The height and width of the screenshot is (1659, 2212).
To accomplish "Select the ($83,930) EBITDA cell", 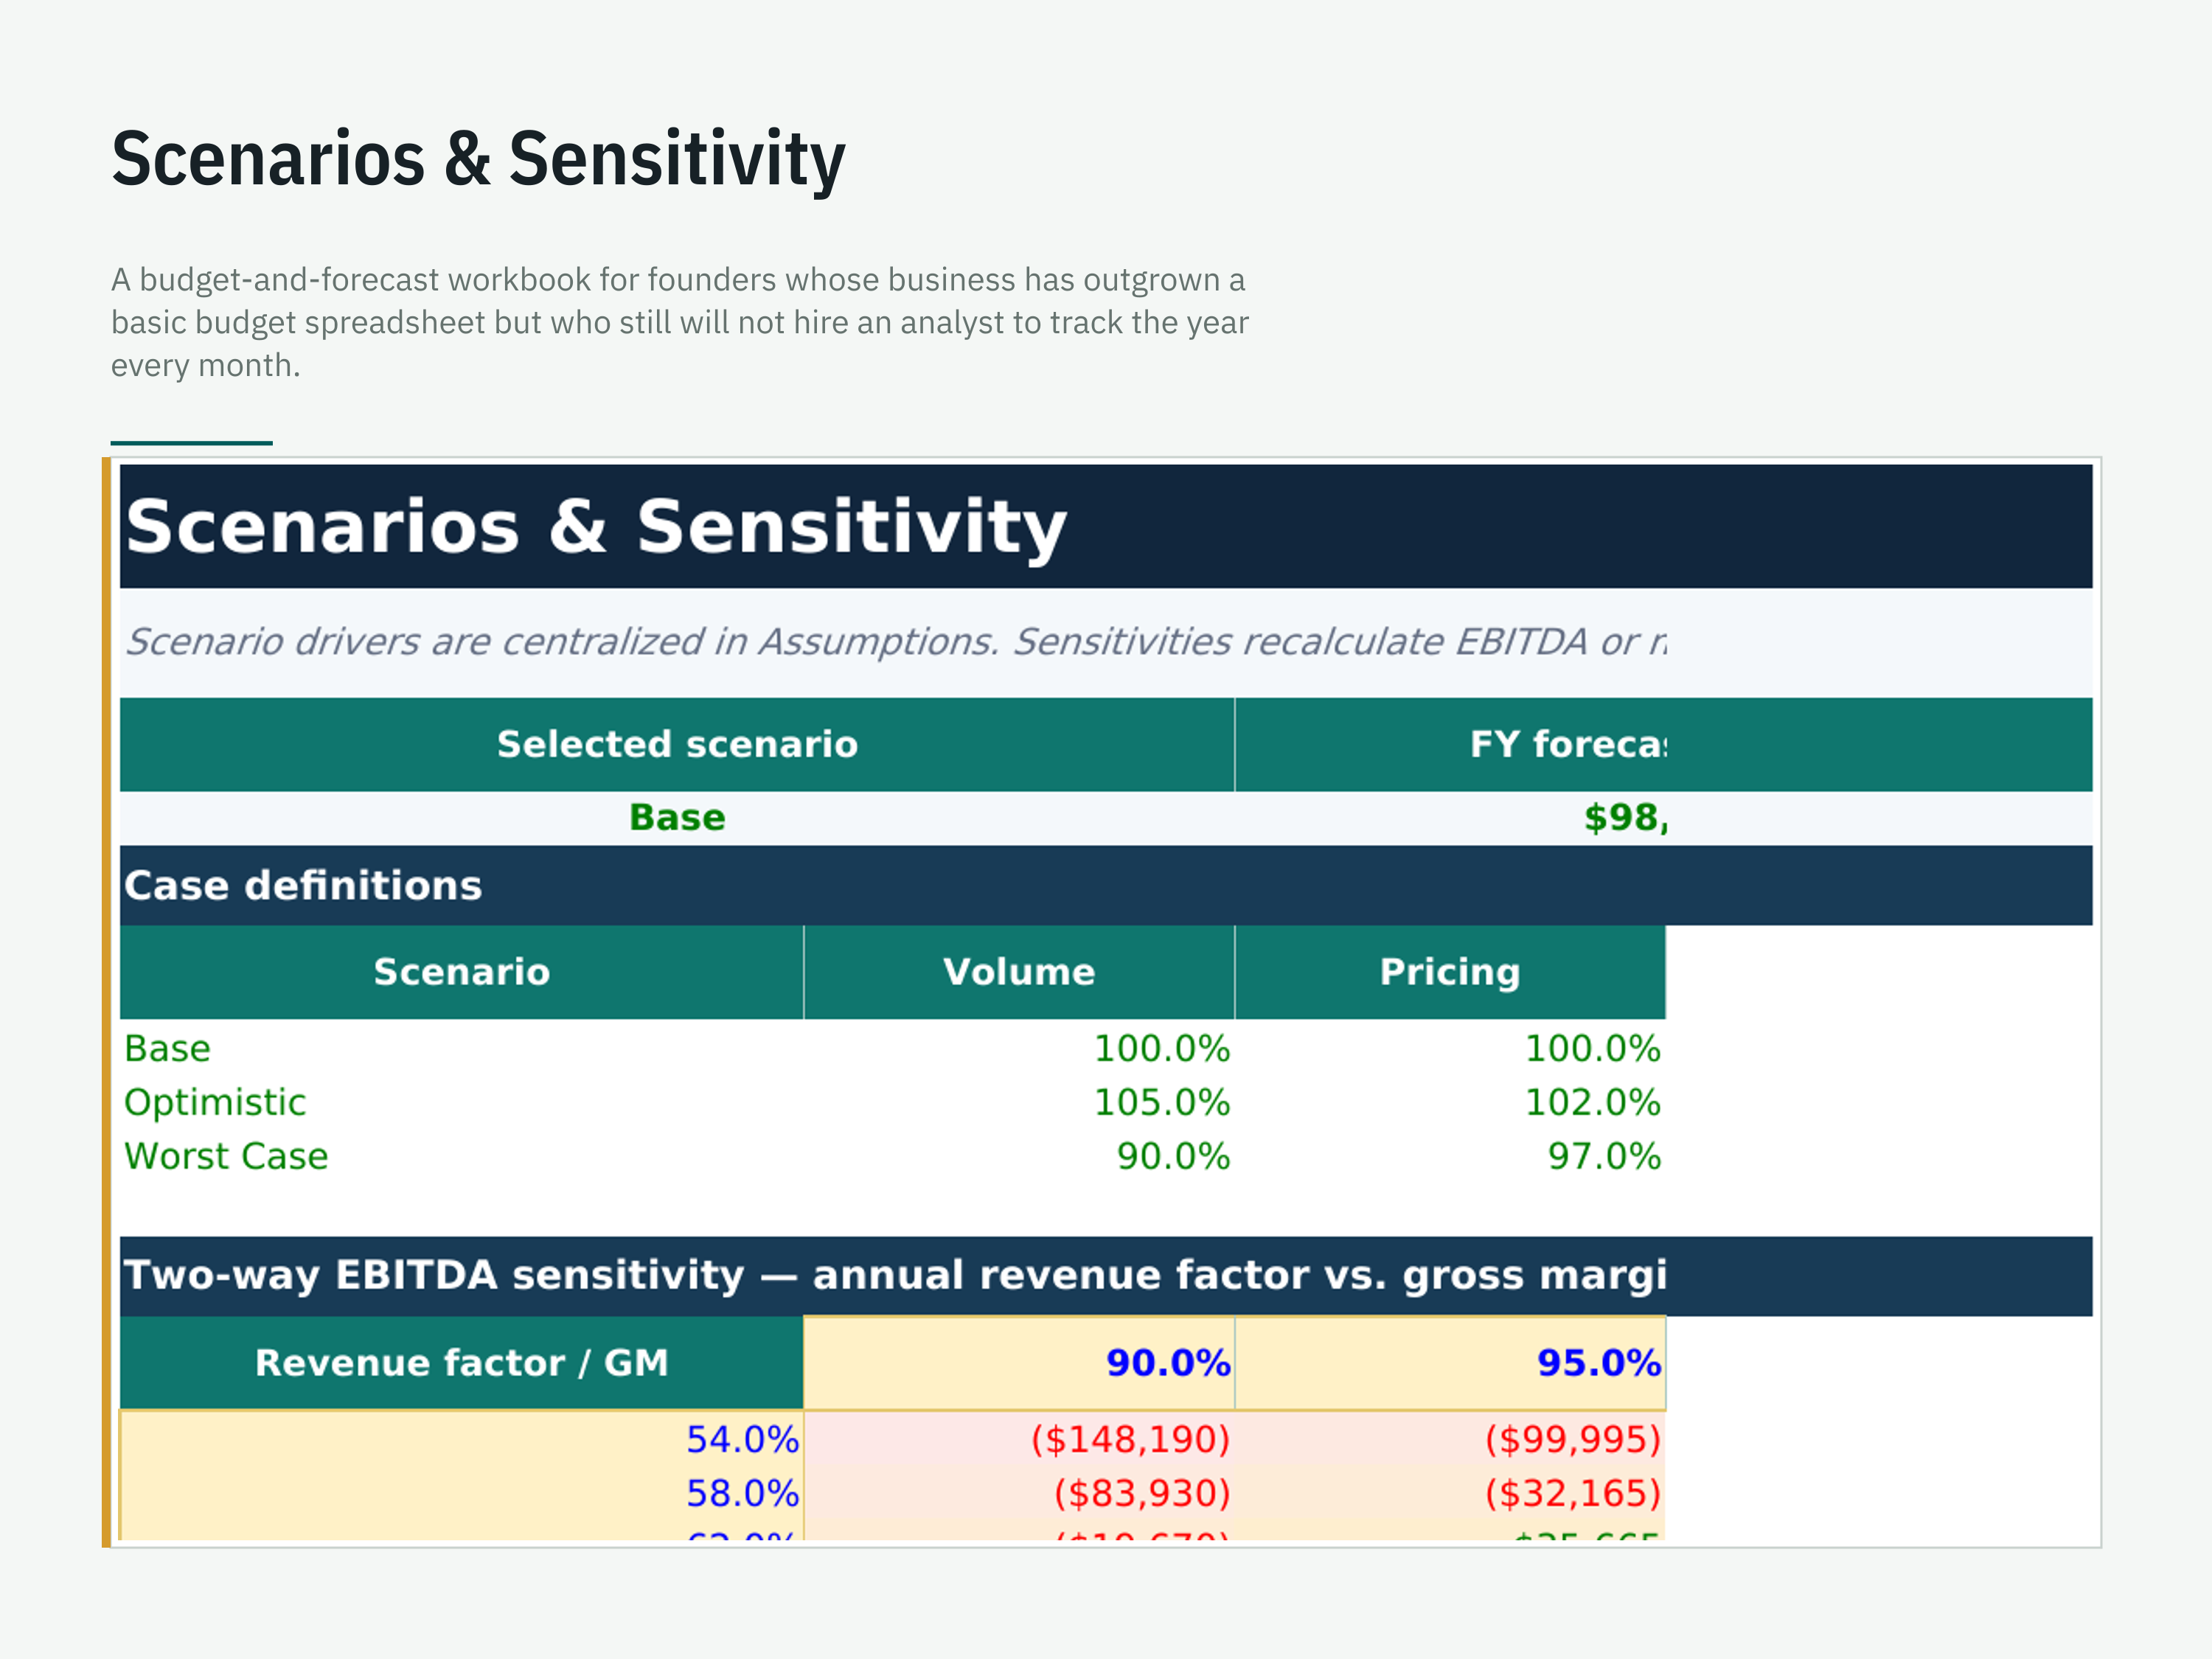I will coord(1019,1493).
